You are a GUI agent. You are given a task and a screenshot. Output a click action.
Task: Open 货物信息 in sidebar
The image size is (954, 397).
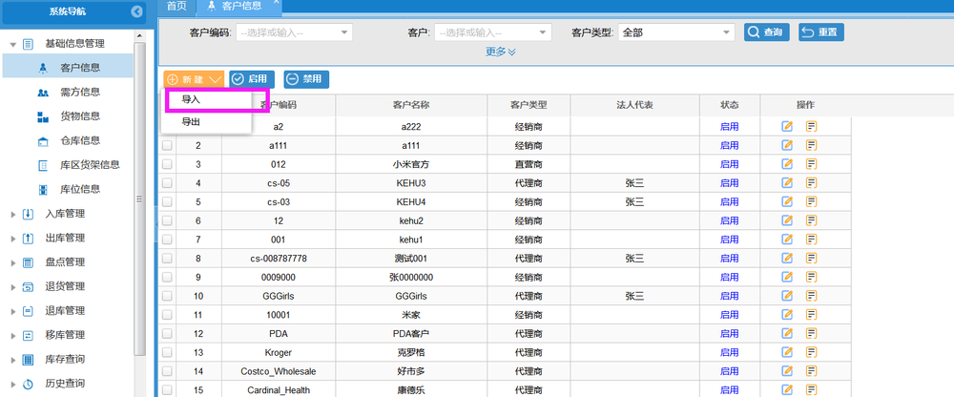80,116
